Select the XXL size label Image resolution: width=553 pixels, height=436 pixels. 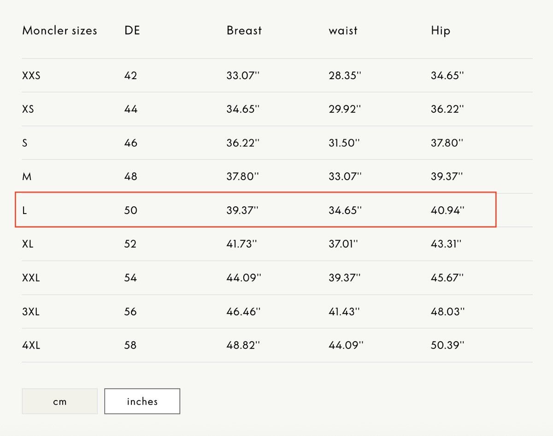point(31,278)
